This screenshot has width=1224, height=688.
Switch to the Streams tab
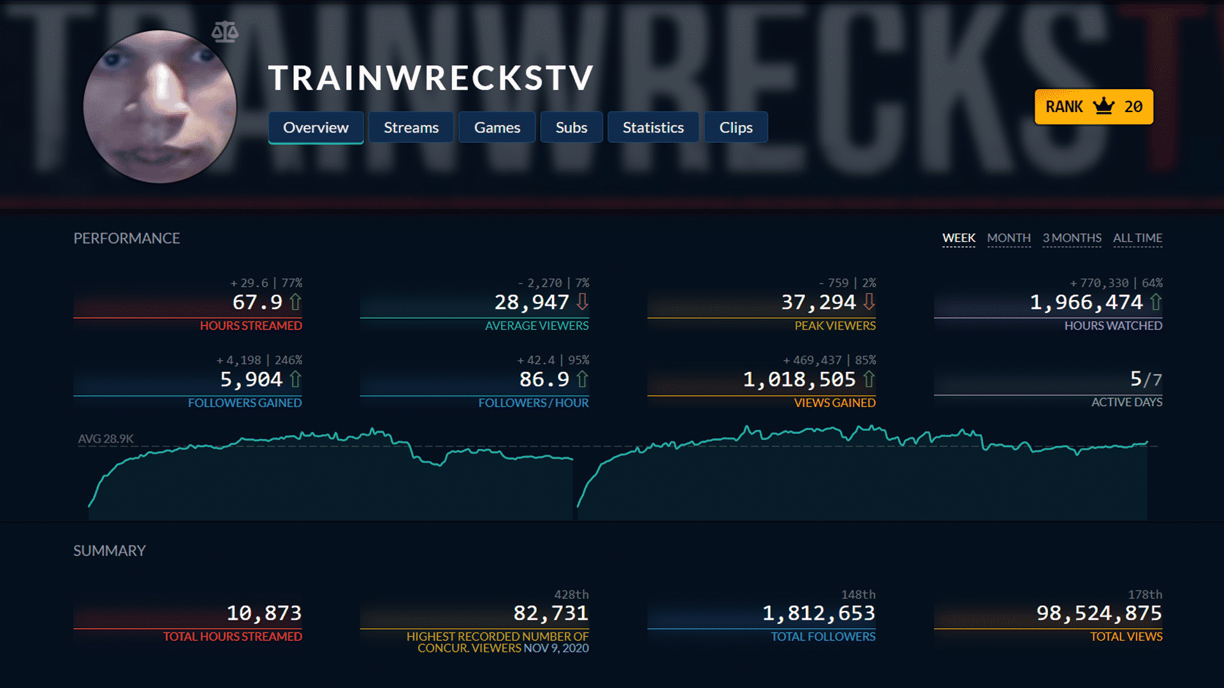(411, 127)
